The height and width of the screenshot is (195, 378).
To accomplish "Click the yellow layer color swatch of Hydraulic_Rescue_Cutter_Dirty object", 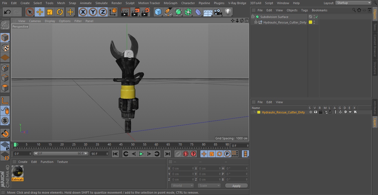I will coord(310,22).
